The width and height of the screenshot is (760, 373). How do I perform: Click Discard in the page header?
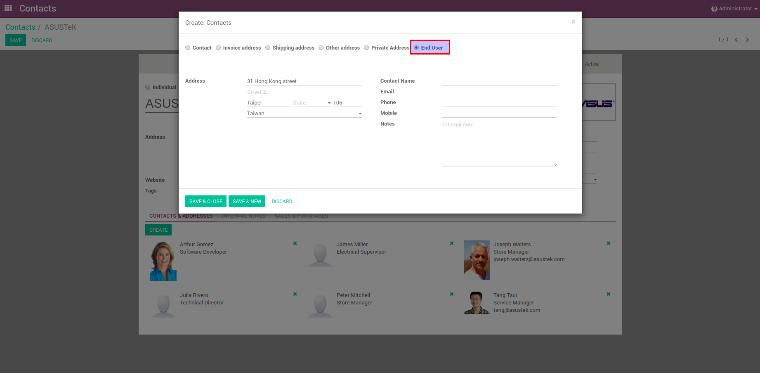[42, 40]
